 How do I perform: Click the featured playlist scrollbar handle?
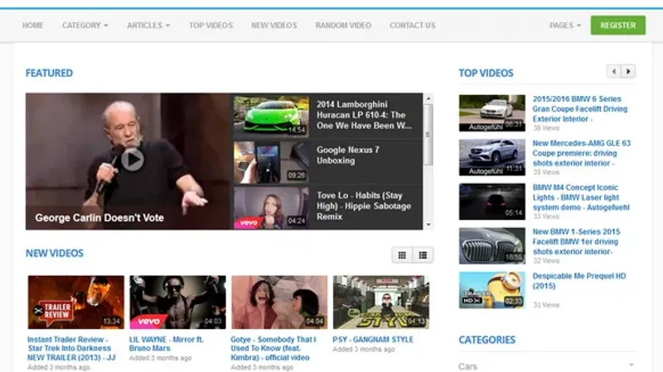[x=428, y=135]
